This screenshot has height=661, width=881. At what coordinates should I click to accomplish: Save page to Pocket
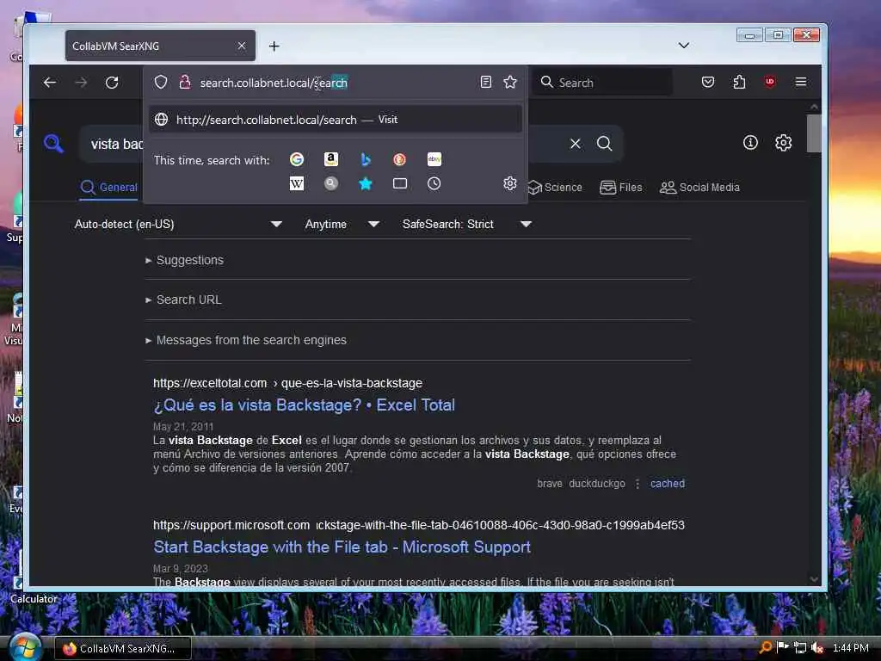pos(708,82)
